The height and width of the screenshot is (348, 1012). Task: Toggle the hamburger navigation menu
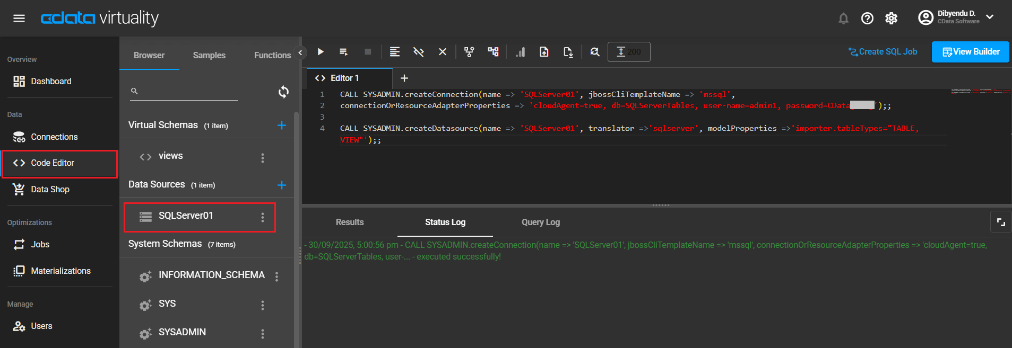point(19,19)
